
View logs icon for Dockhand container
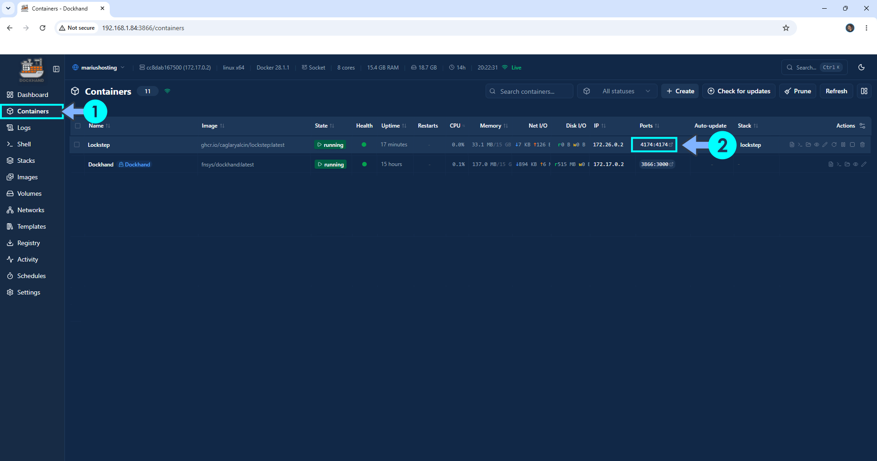tap(831, 164)
